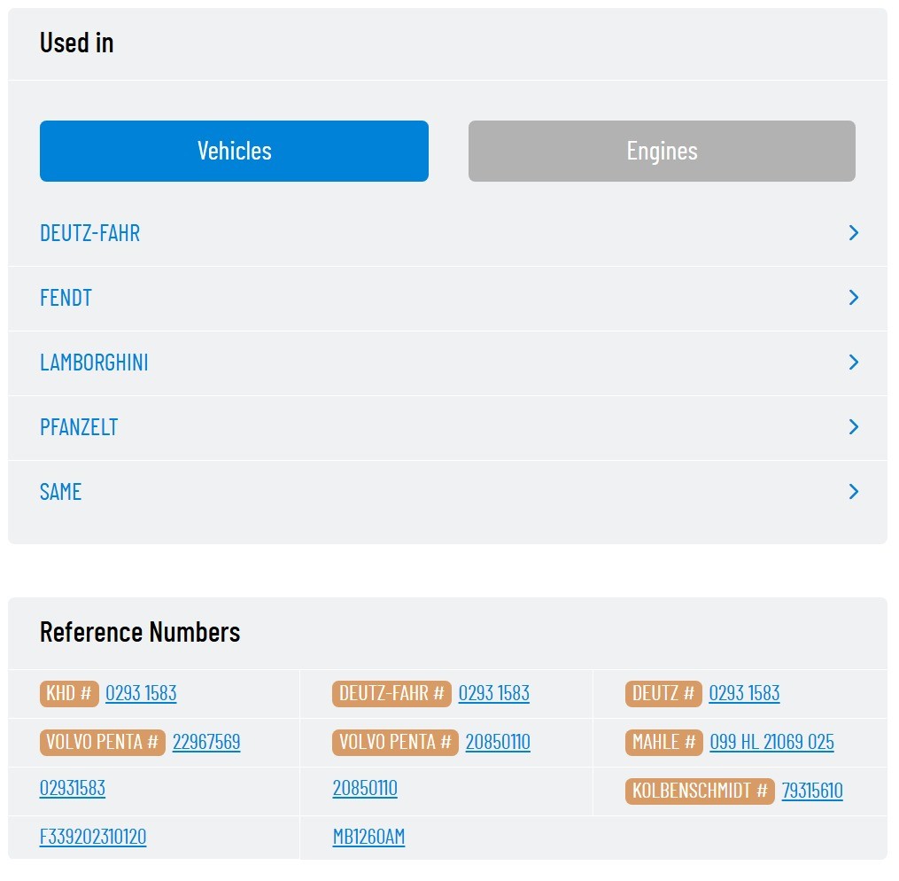Viewport: 899px width, 881px height.
Task: Click the PFANZELT brand entry
Action: point(79,426)
